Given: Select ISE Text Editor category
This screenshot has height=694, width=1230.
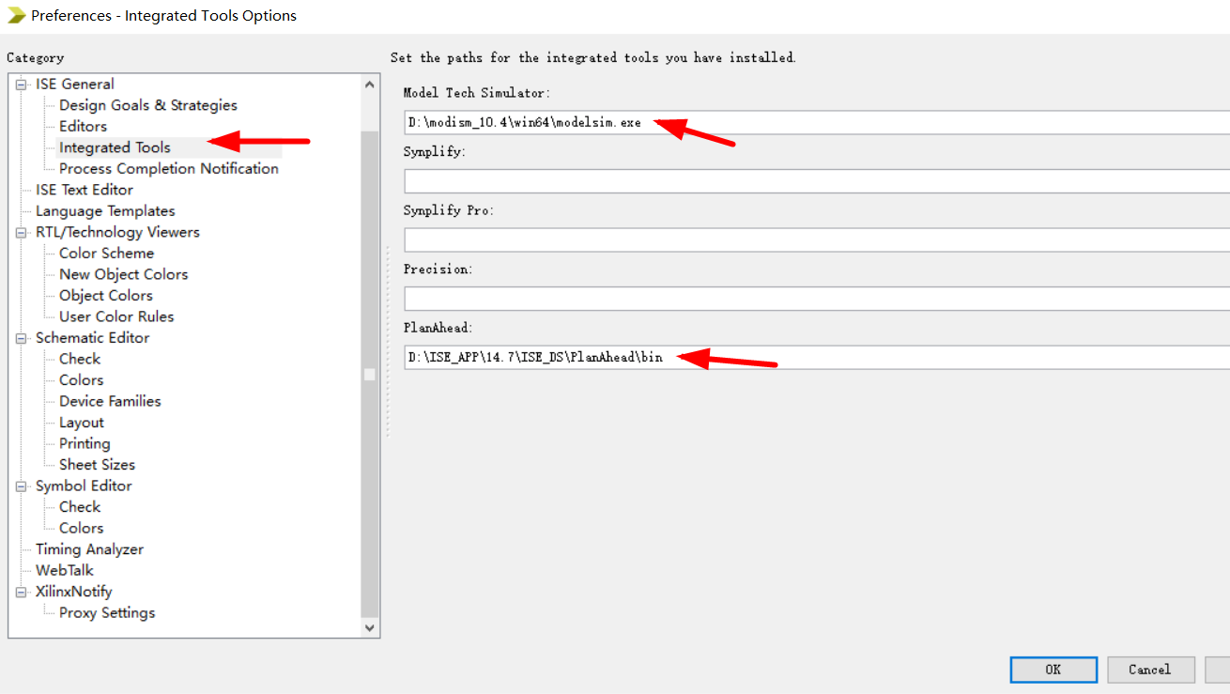Looking at the screenshot, I should pyautogui.click(x=85, y=190).
